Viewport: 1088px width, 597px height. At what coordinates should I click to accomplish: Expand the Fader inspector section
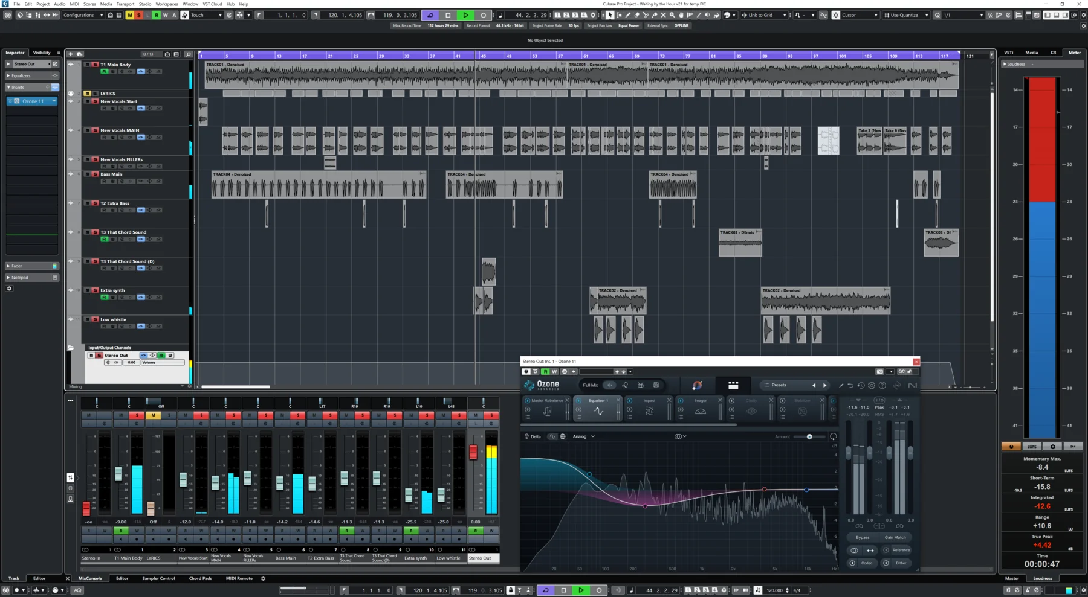31,266
